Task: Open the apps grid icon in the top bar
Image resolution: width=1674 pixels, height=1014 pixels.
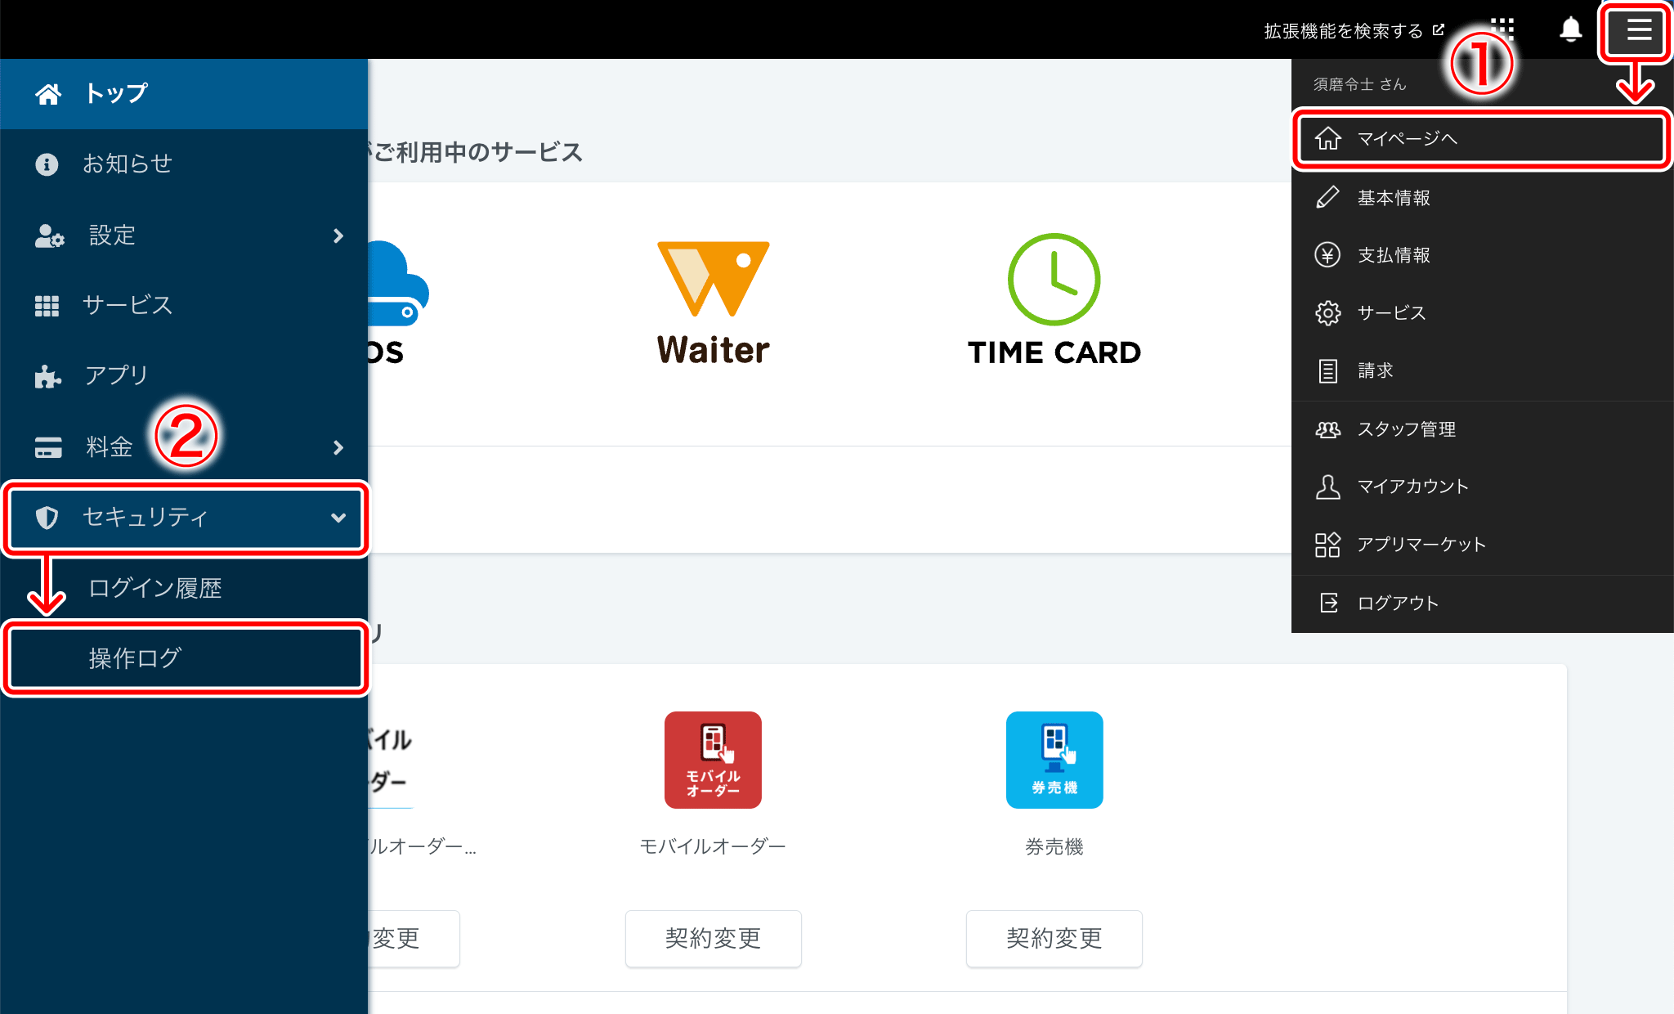Action: [x=1502, y=29]
